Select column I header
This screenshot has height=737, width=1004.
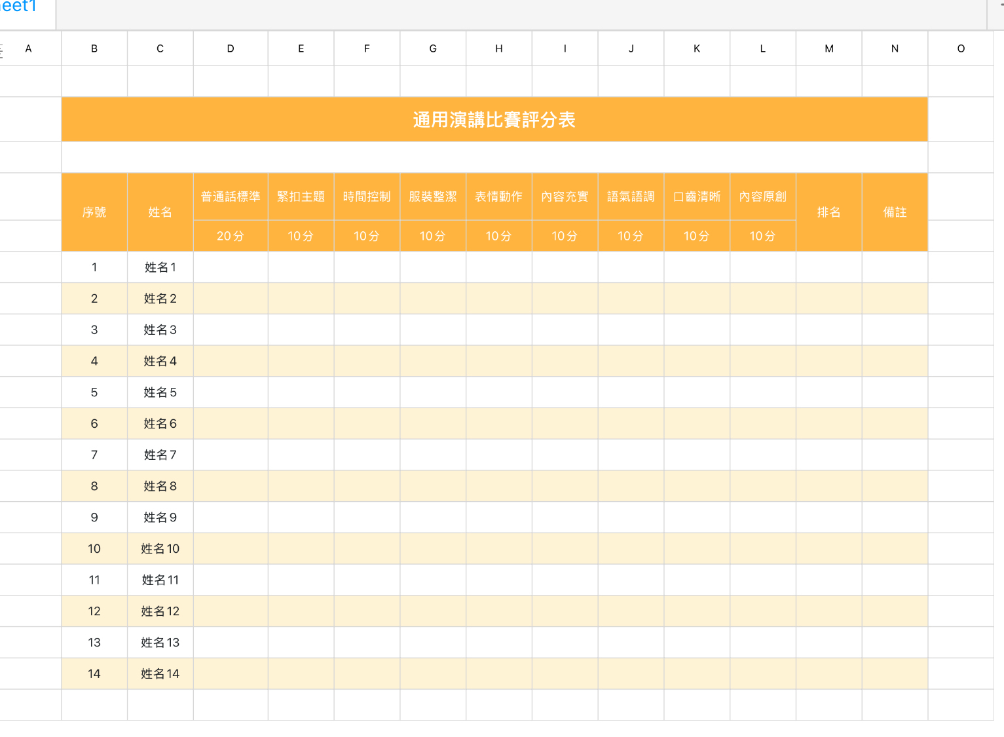pos(565,48)
